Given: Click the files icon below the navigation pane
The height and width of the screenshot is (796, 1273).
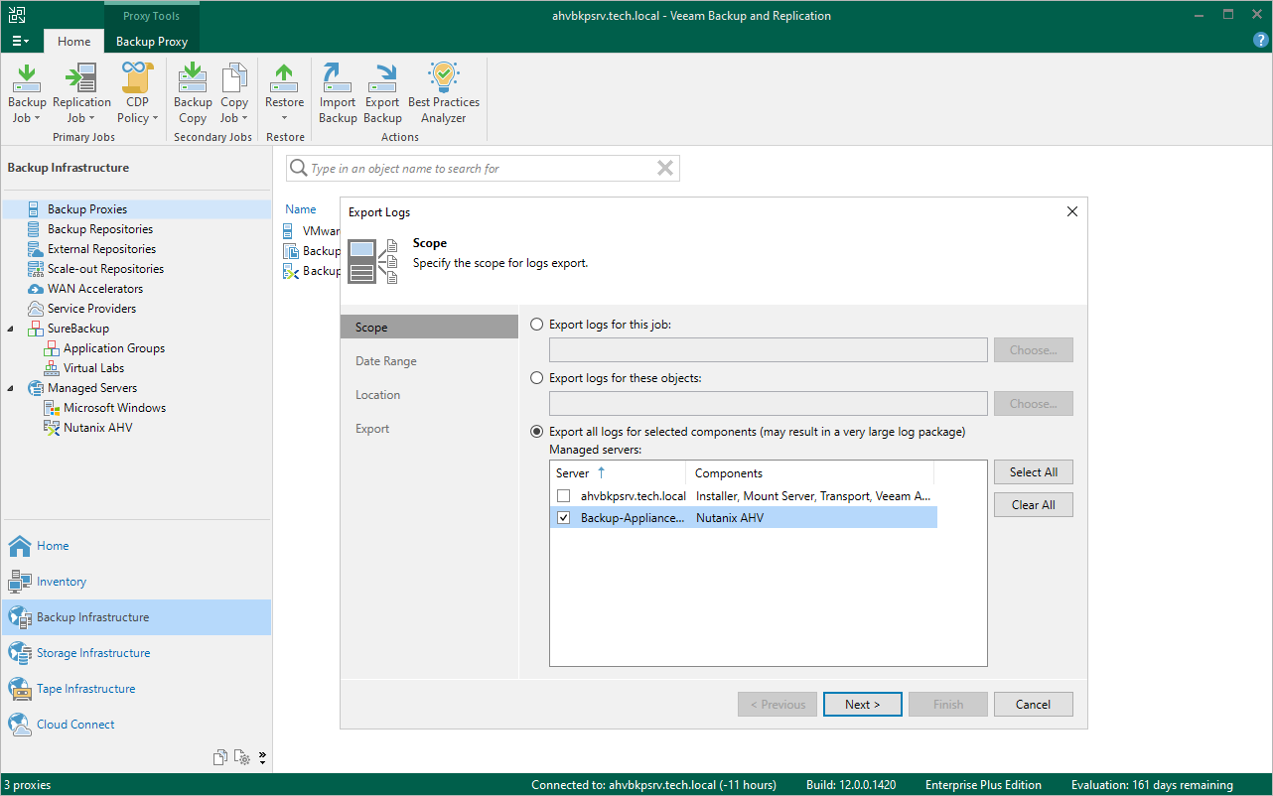Looking at the screenshot, I should tap(220, 758).
